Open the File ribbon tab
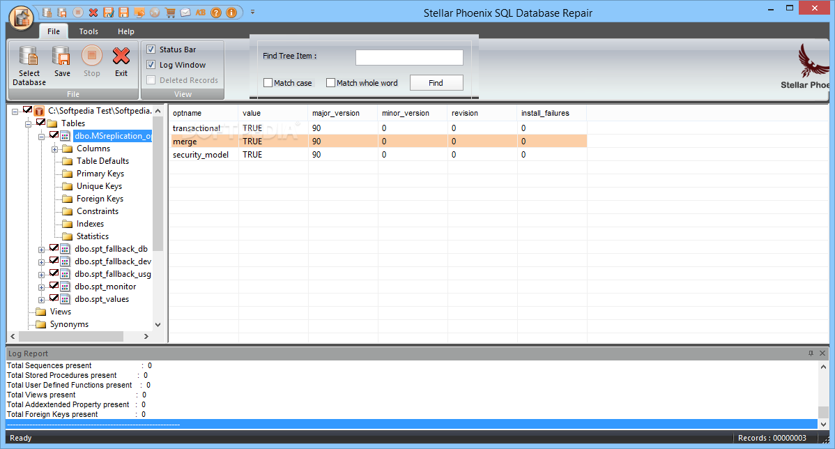 tap(54, 31)
